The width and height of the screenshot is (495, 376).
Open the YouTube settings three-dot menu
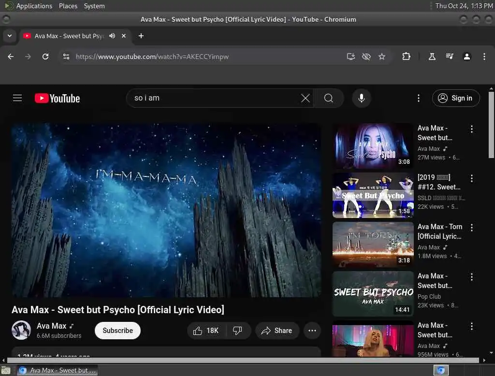(x=419, y=98)
